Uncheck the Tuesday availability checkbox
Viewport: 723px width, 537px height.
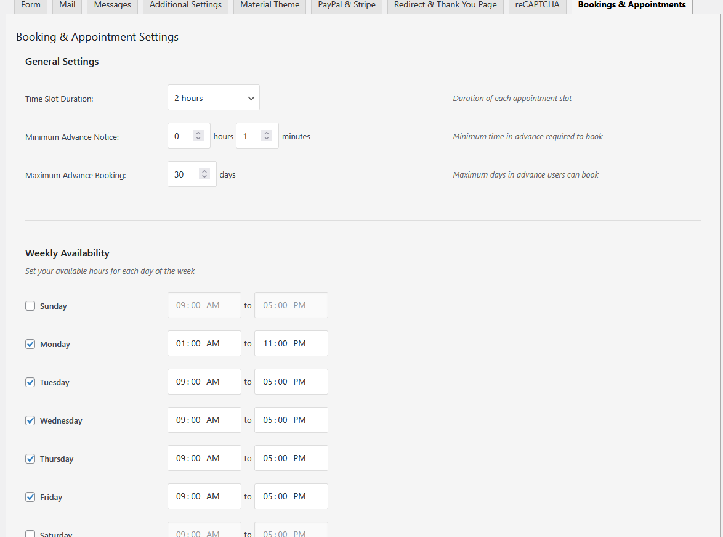click(x=30, y=382)
